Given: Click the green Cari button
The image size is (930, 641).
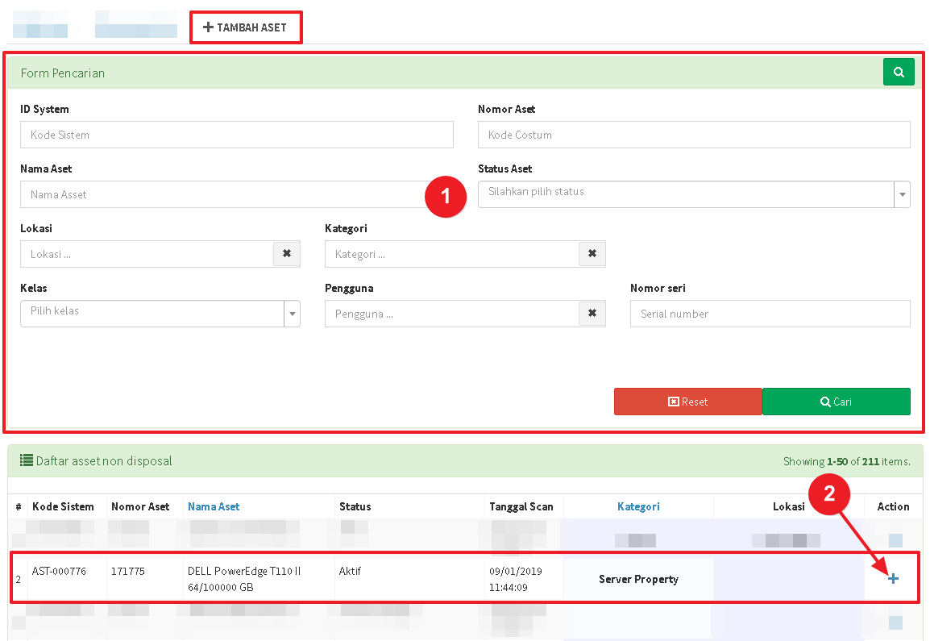Looking at the screenshot, I should point(836,402).
